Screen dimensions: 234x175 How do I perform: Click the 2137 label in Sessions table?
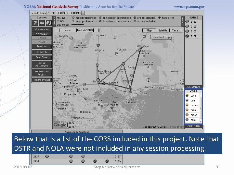[x=36, y=157]
